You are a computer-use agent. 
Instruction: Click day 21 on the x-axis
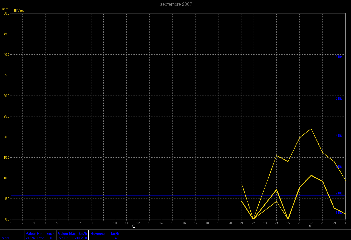click(242, 223)
